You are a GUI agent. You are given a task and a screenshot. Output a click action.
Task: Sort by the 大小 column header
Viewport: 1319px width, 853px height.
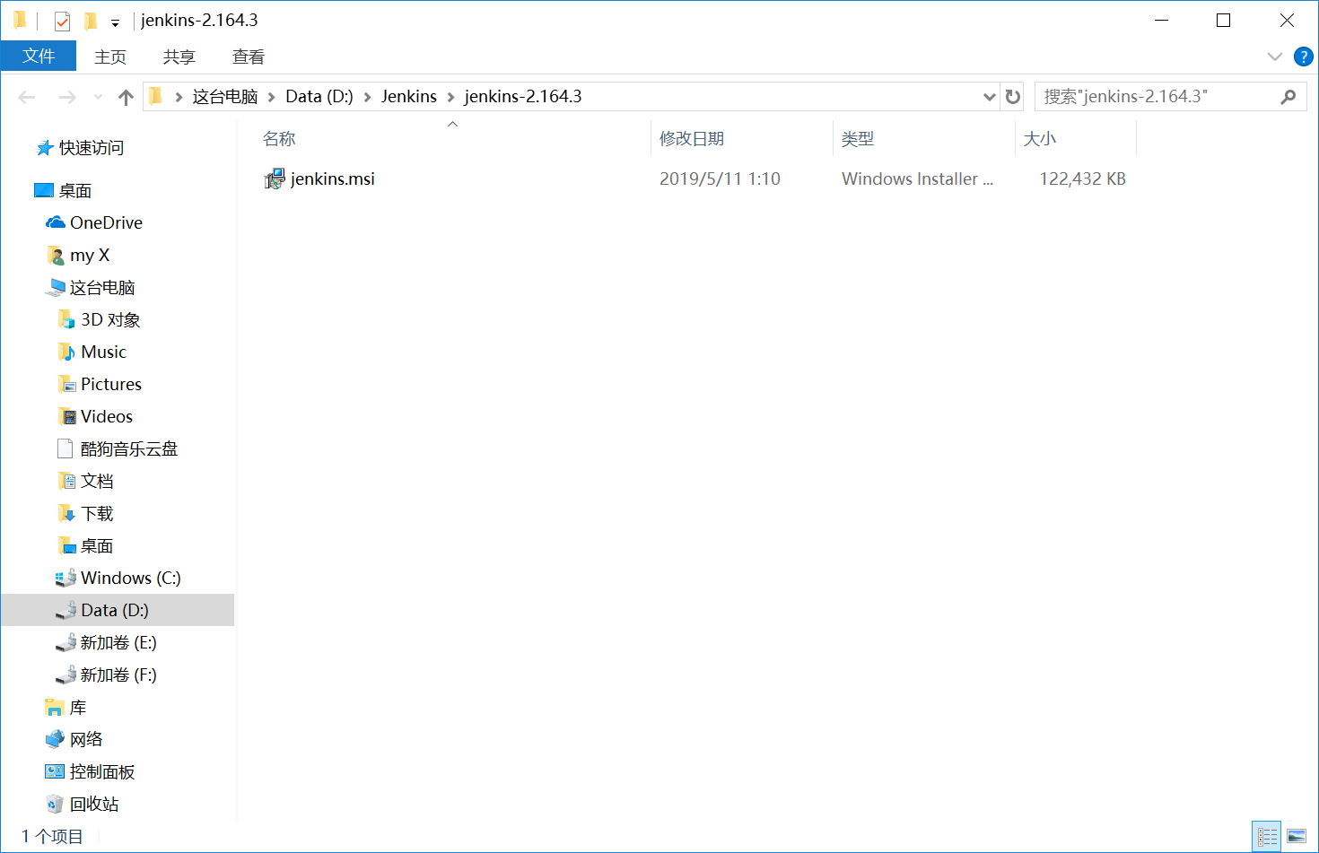point(1040,138)
